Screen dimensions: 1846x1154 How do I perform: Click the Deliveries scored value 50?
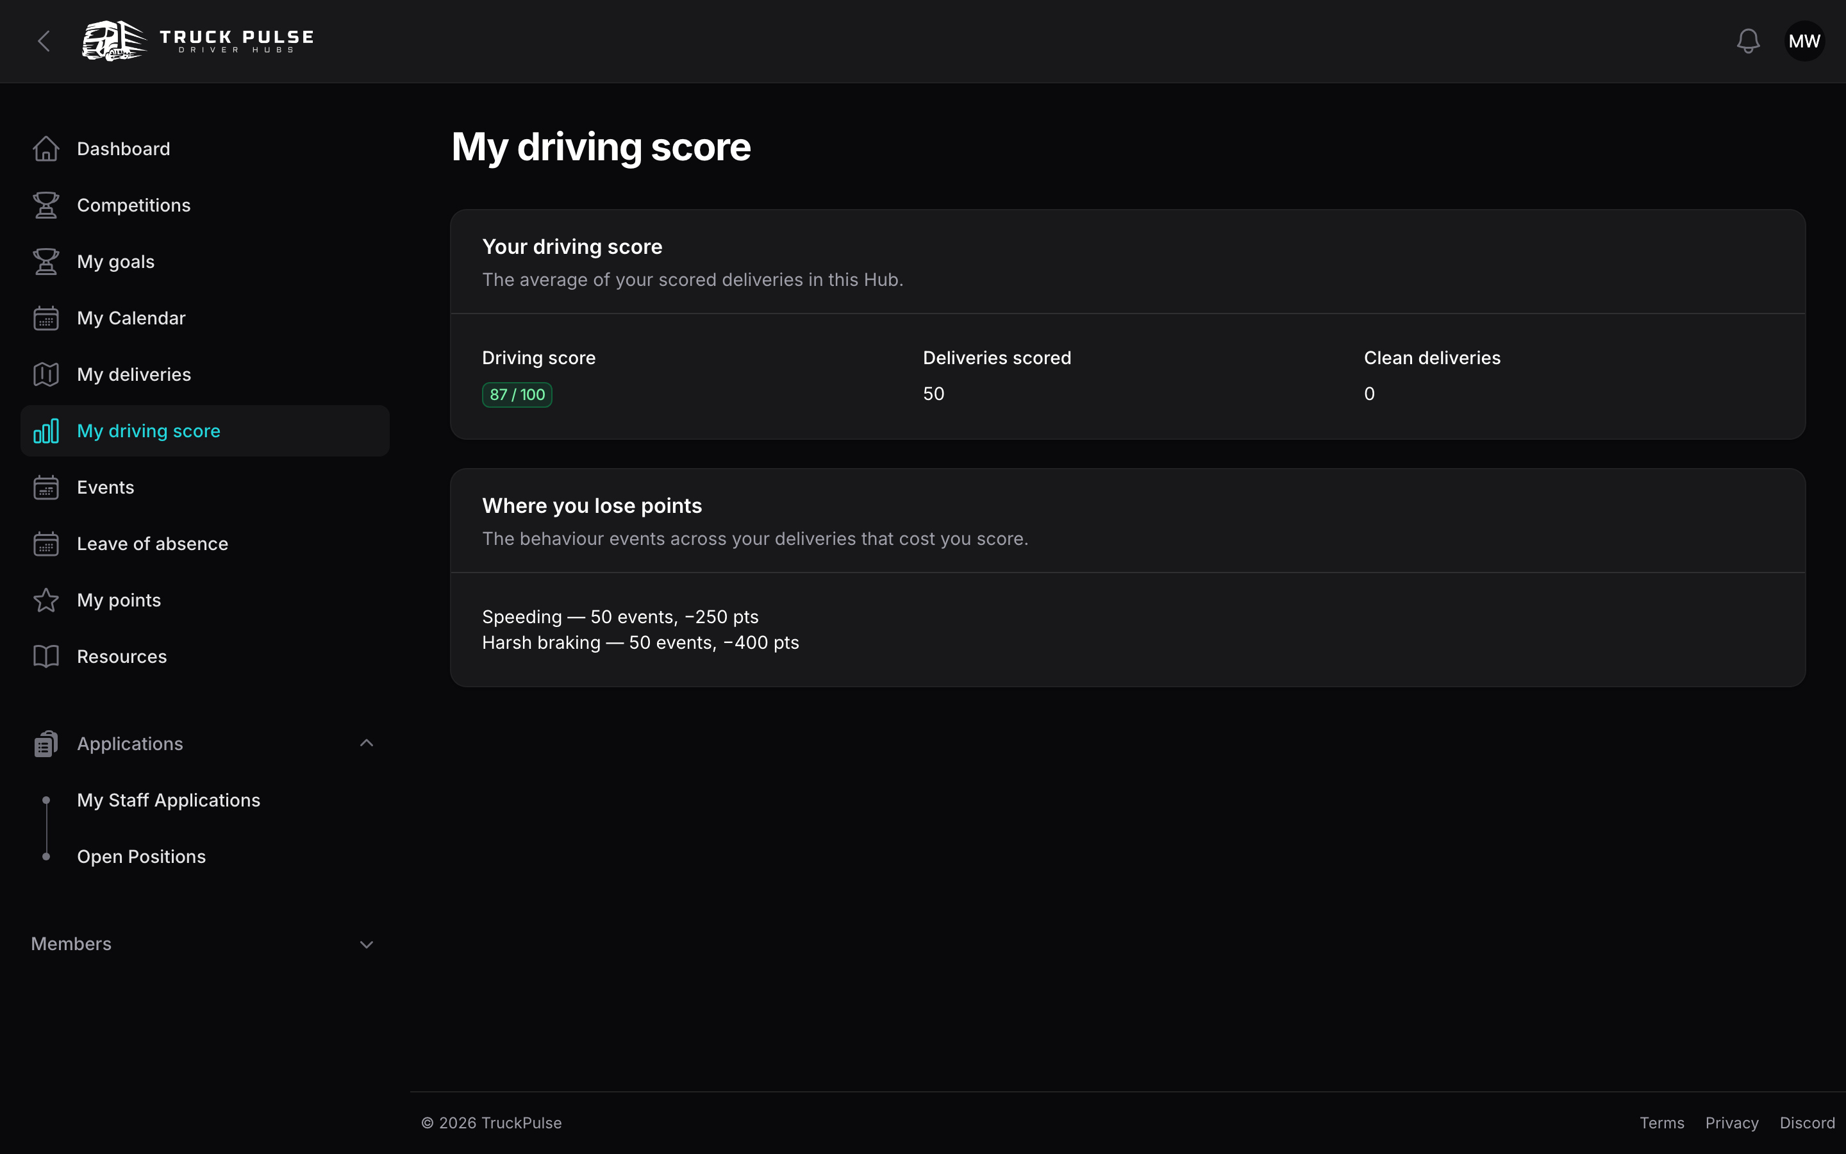pos(934,394)
